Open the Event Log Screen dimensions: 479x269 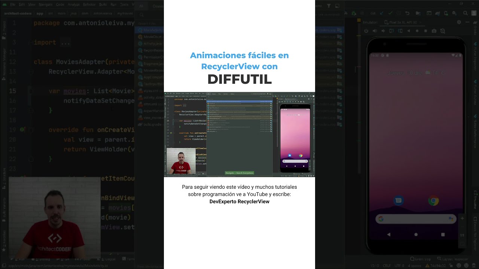(420, 259)
